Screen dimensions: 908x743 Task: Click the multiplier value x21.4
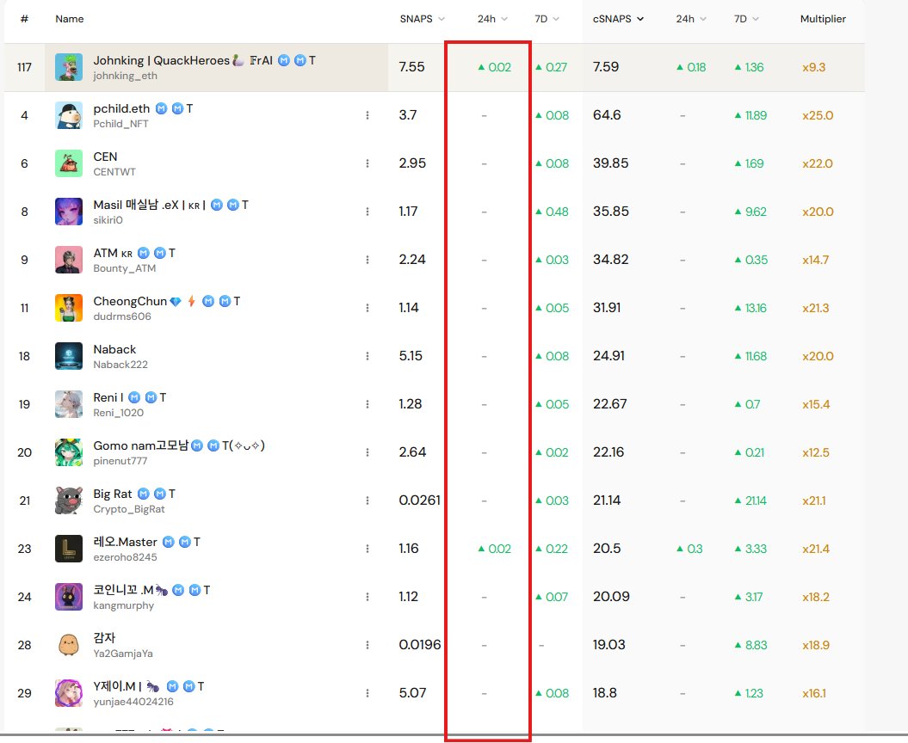pos(816,549)
